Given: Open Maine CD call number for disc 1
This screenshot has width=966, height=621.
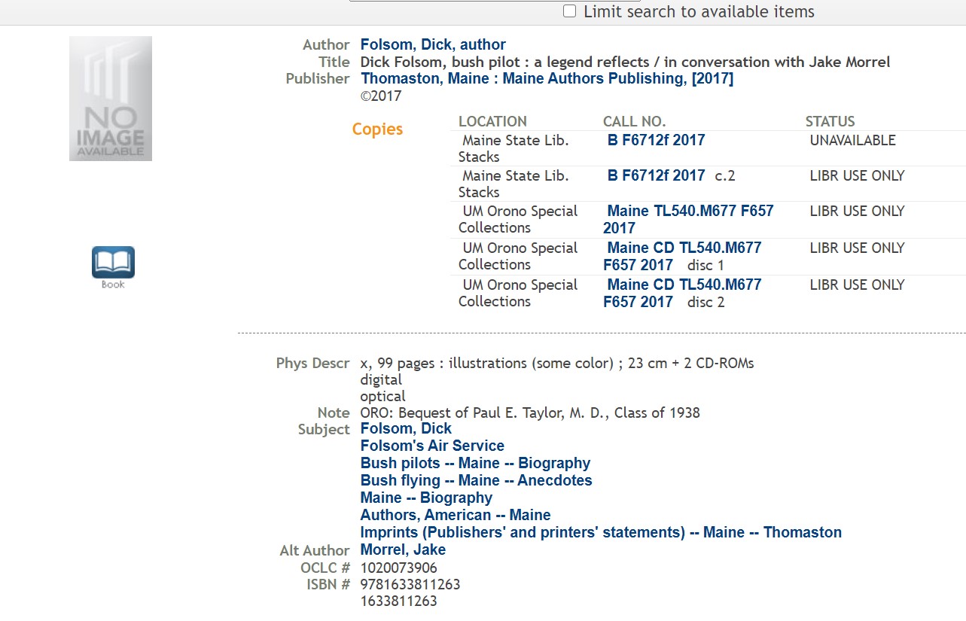Looking at the screenshot, I should point(682,256).
